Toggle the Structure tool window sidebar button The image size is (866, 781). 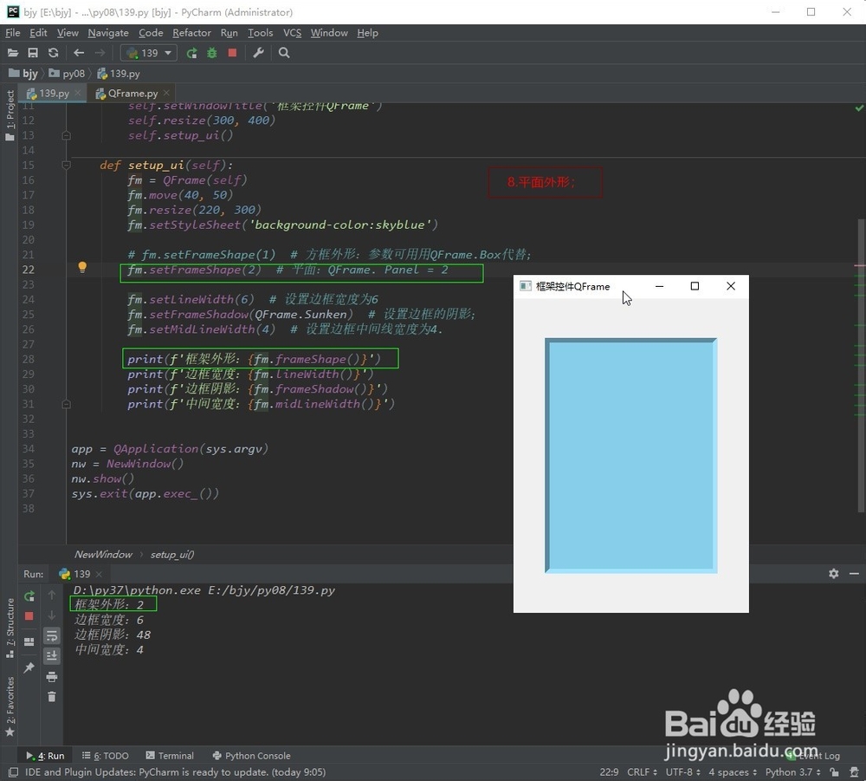10,628
